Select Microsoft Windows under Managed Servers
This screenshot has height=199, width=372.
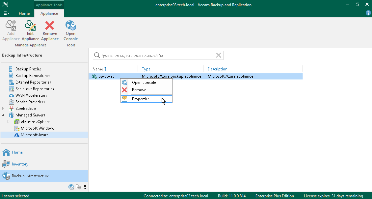coord(38,128)
